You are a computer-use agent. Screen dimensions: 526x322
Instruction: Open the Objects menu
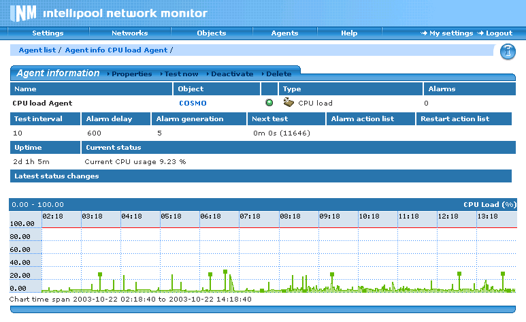[x=211, y=33]
